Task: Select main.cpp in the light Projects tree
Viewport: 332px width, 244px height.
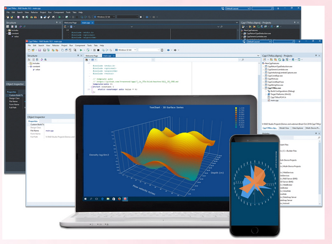Action: coord(274,101)
